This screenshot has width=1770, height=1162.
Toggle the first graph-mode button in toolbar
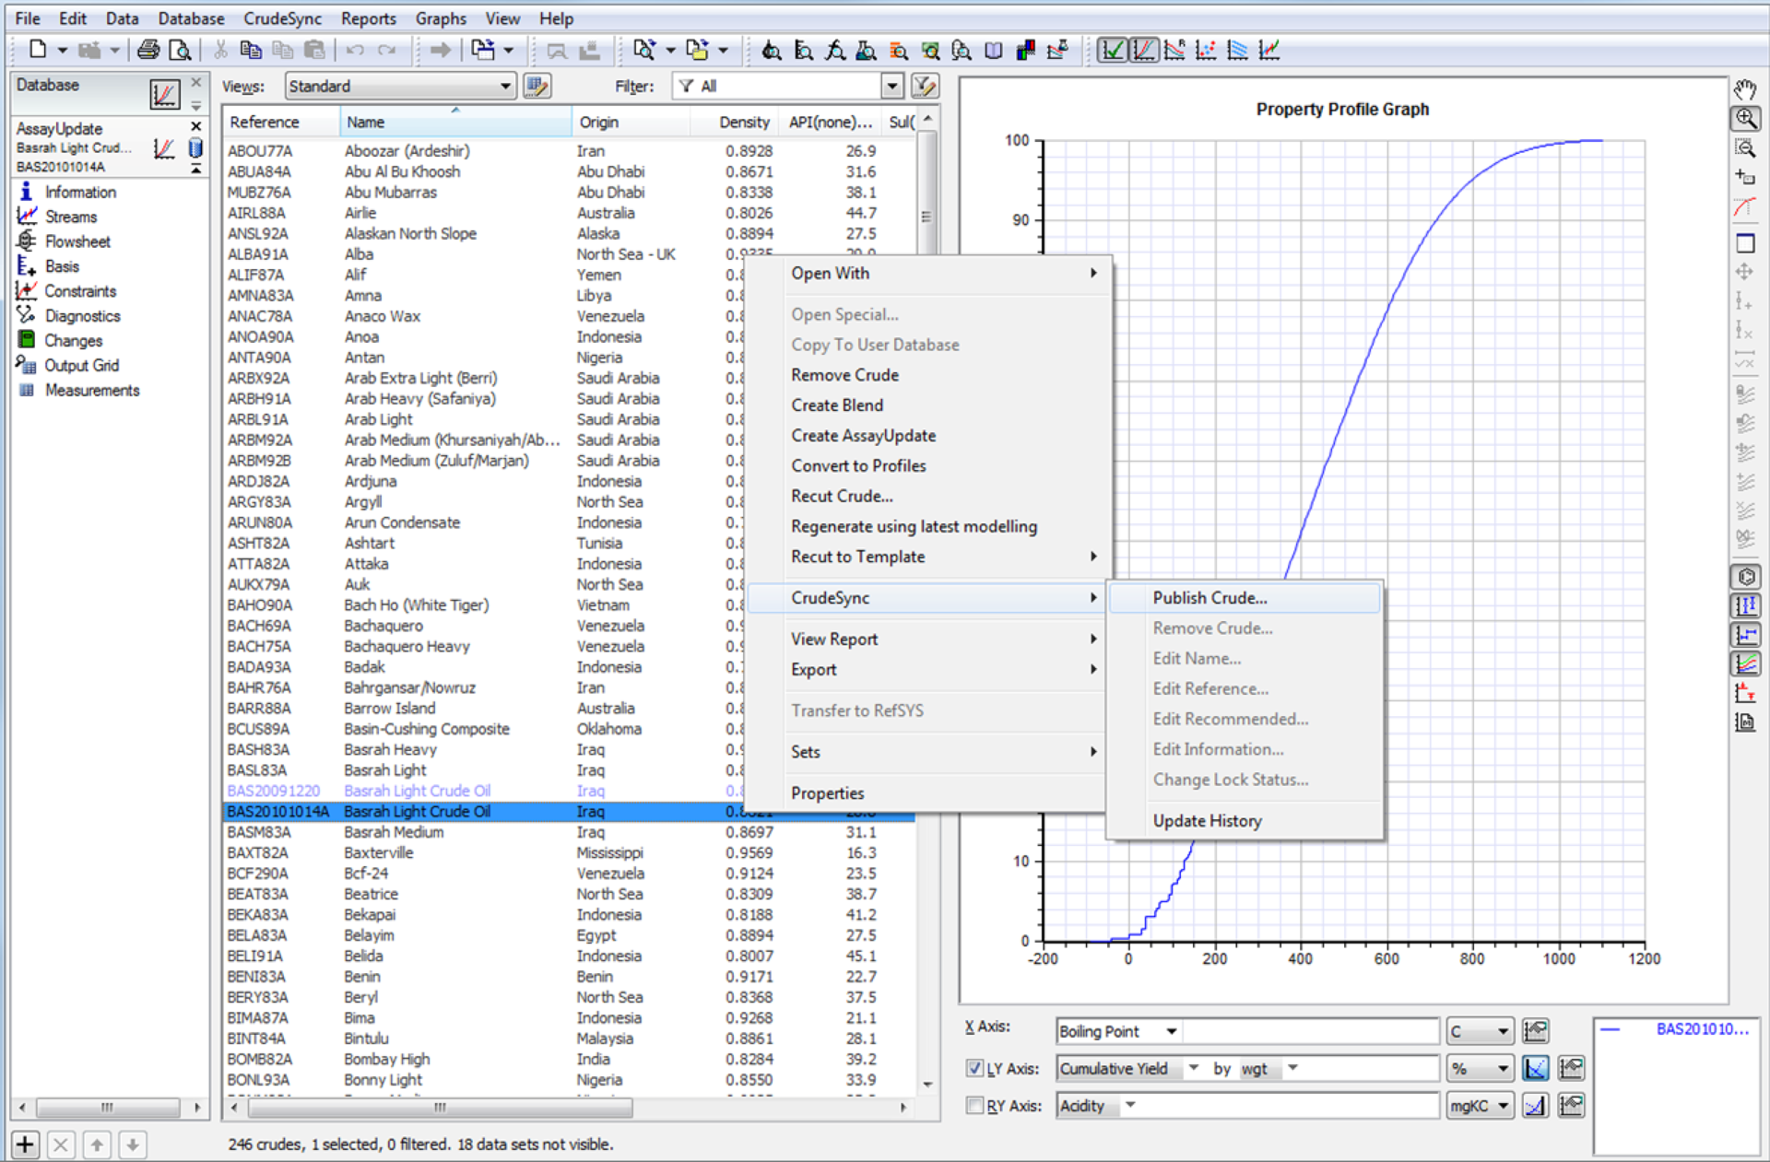point(1113,51)
